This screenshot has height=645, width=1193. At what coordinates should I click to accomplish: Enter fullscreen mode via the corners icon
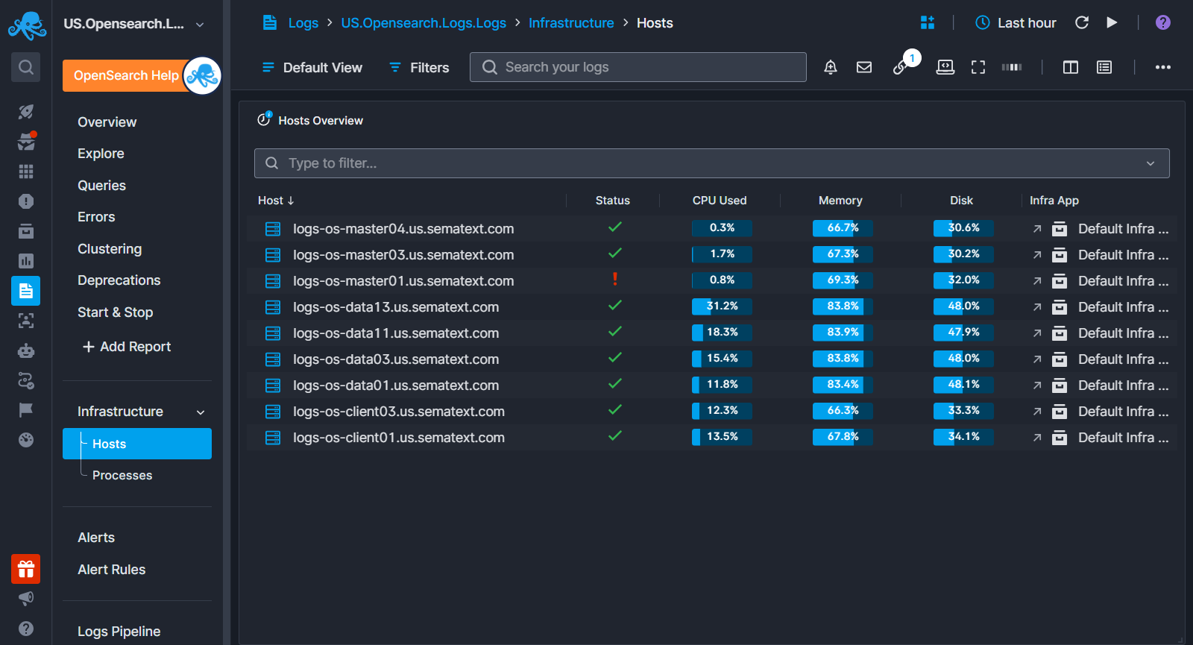pyautogui.click(x=978, y=67)
